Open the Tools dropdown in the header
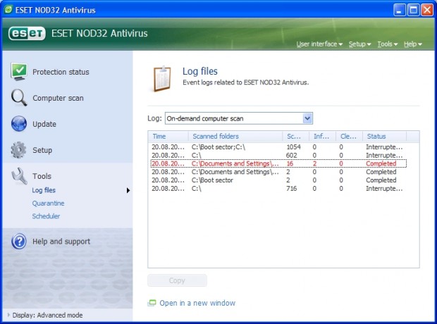Image resolution: width=437 pixels, height=324 pixels. pyautogui.click(x=388, y=44)
